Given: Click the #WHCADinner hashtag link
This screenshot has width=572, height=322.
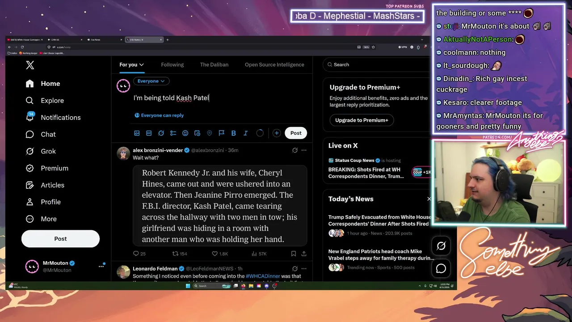Looking at the screenshot, I should click(263, 276).
